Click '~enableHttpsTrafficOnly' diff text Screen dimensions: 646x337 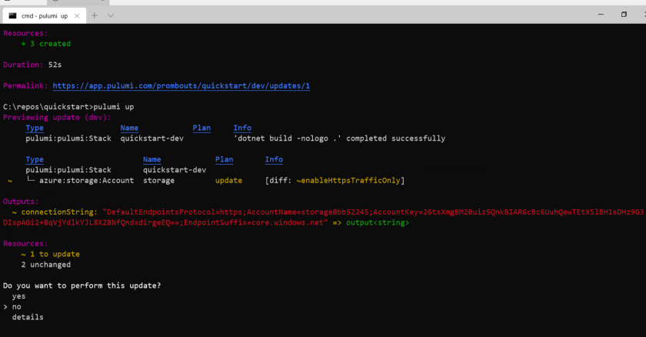348,181
